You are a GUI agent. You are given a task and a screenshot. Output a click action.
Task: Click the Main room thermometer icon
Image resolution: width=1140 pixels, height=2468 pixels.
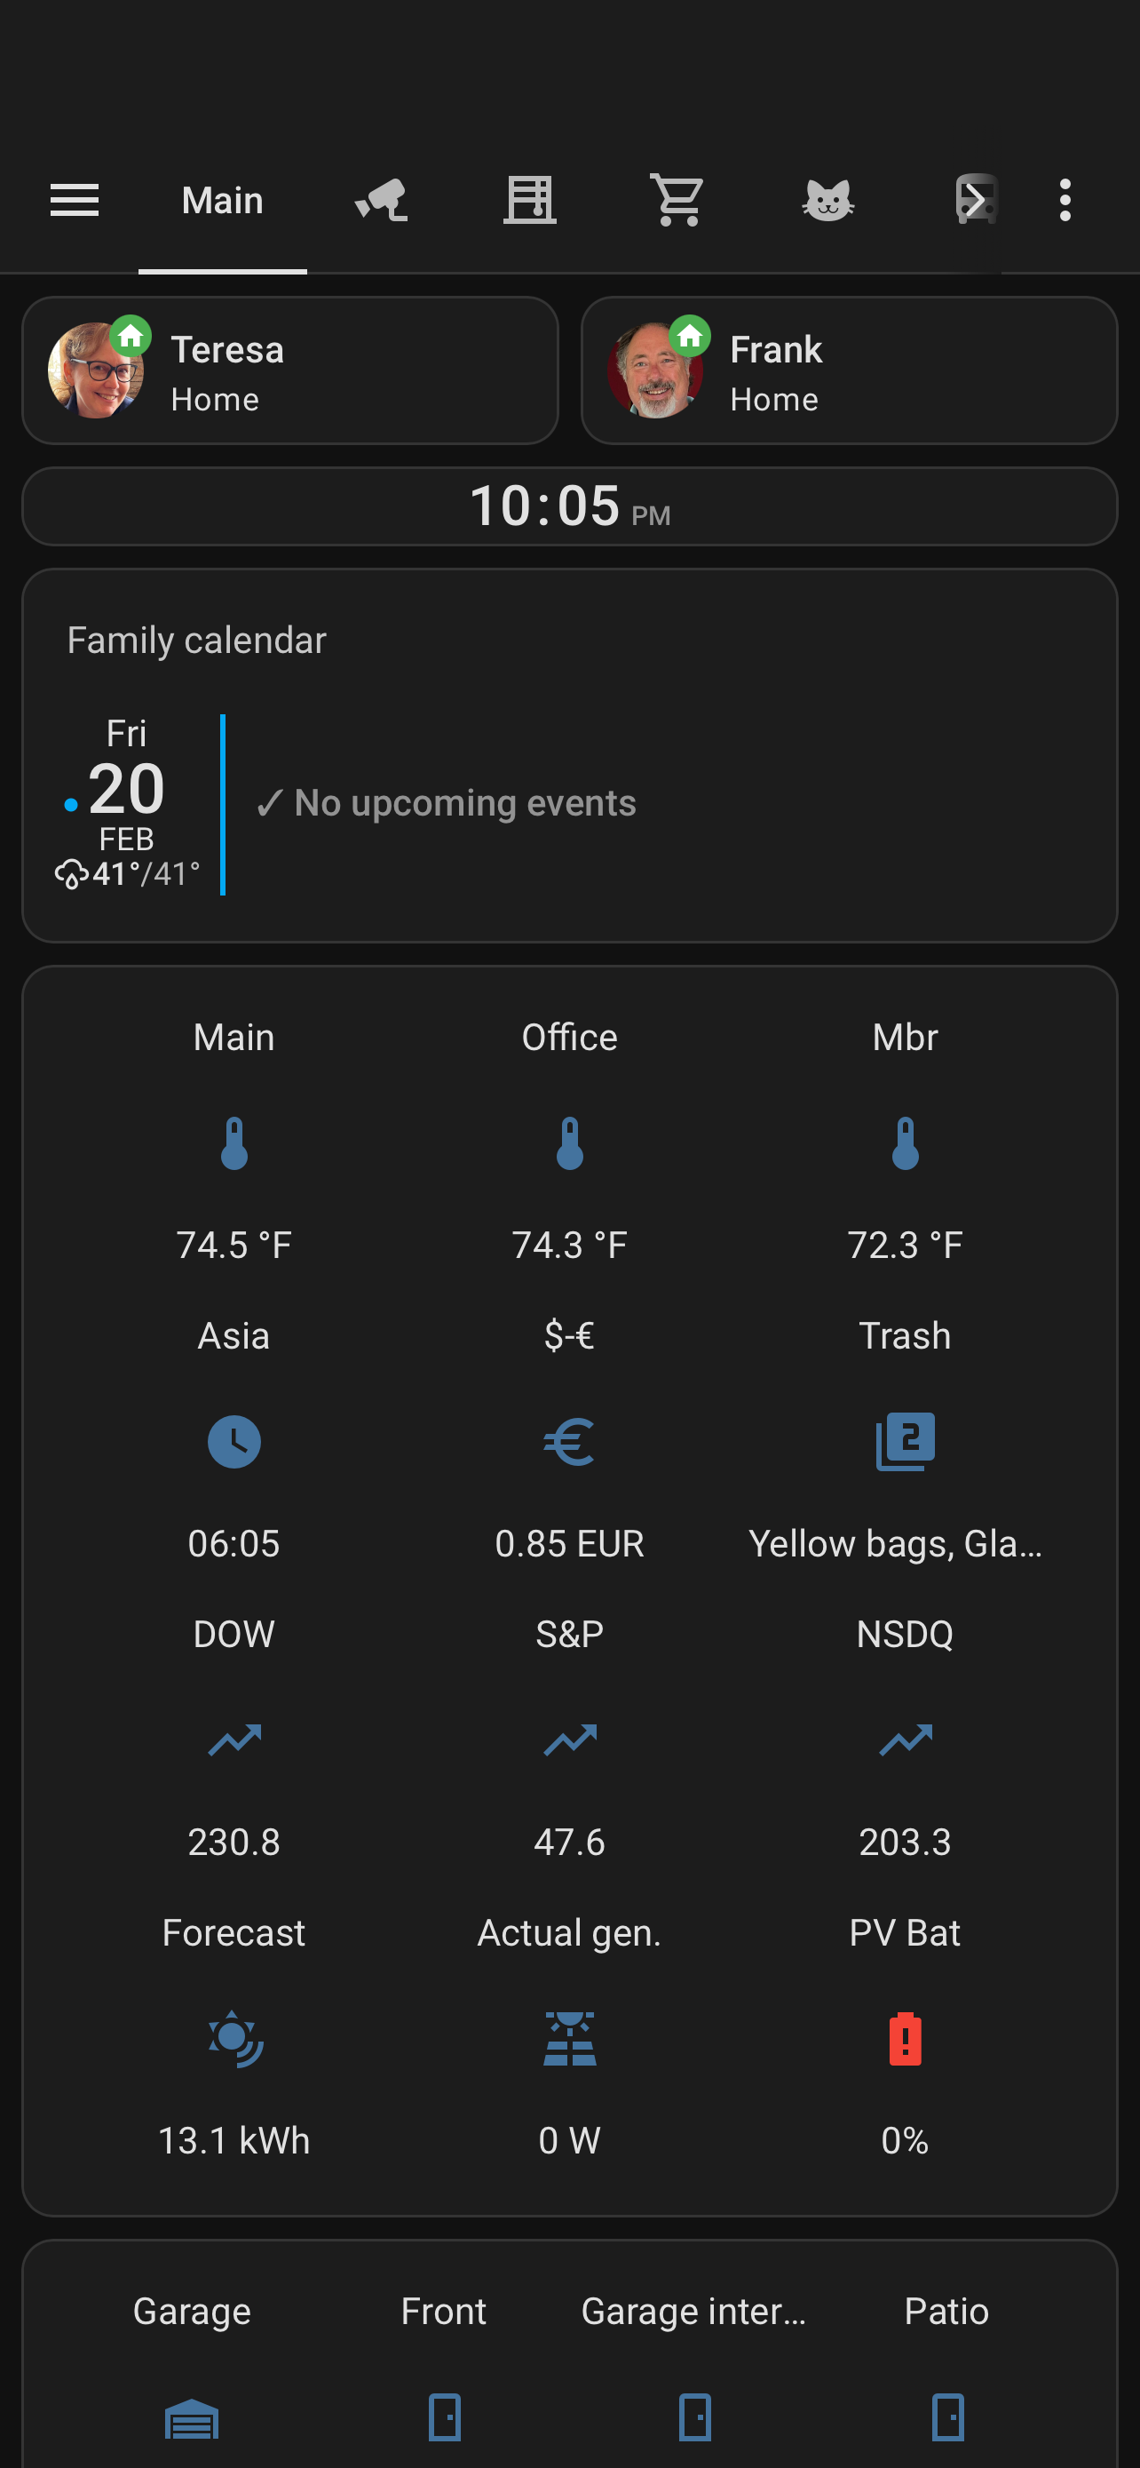click(234, 1143)
